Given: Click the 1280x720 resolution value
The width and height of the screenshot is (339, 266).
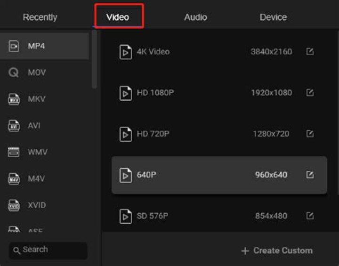Looking at the screenshot, I should [x=271, y=134].
